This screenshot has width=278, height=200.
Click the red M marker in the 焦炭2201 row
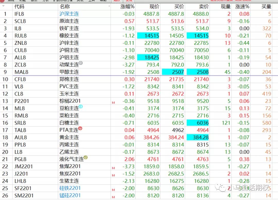[x=113, y=175]
